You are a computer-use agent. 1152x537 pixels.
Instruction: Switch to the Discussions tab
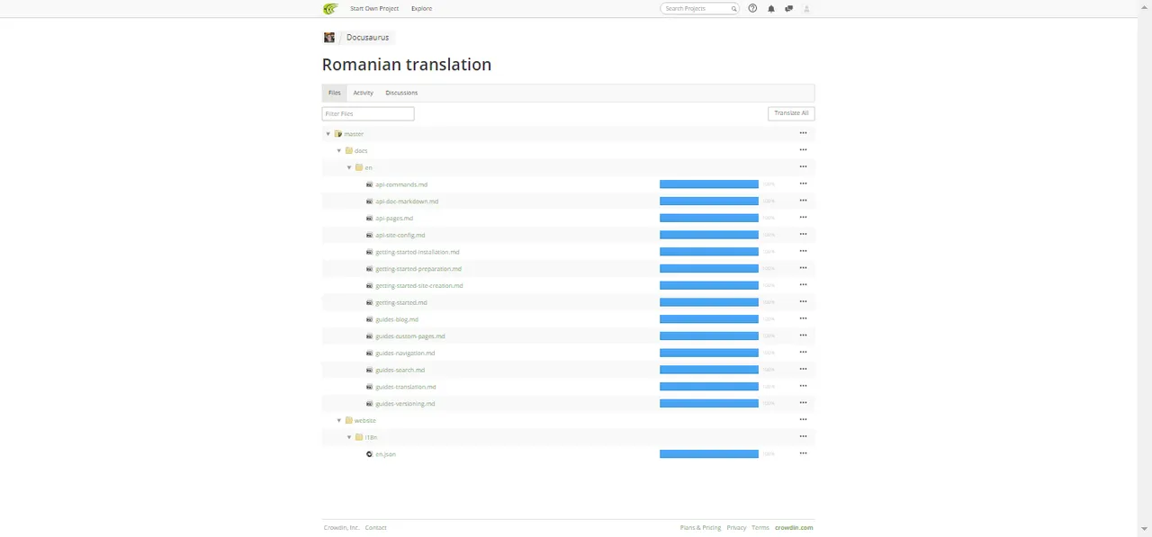click(401, 93)
